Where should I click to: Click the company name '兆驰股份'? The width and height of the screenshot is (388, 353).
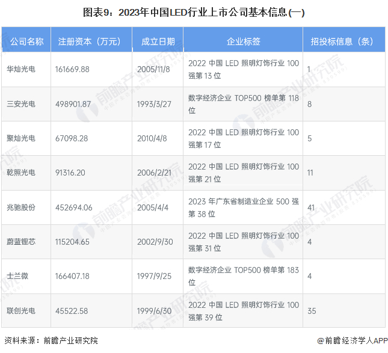pos(21,207)
